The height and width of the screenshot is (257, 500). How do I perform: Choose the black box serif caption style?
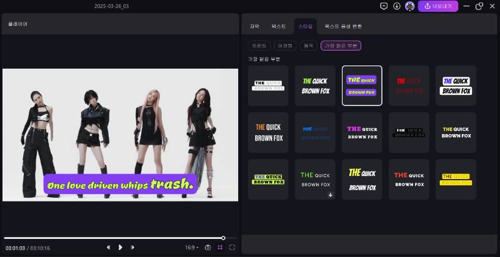(x=409, y=132)
